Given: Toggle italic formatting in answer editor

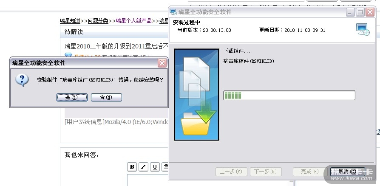Looking at the screenshot, I should [x=144, y=167].
